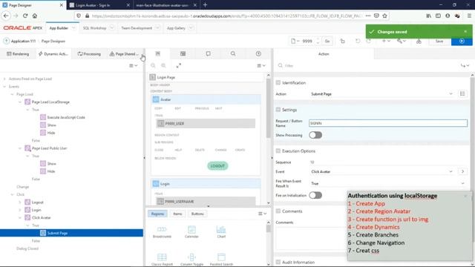Open the Action select list Submit Page
The width and height of the screenshot is (475, 267).
pyautogui.click(x=381, y=94)
